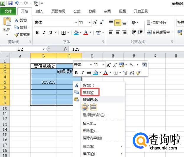Open the ribbon font name dropdown 宋体

click(x=76, y=23)
